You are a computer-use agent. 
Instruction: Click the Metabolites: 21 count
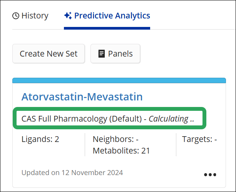coord(121,150)
